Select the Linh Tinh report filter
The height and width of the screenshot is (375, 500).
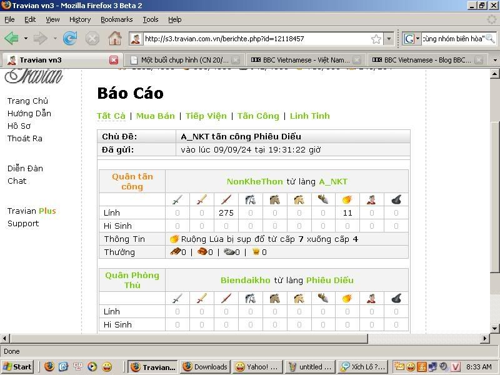310,116
